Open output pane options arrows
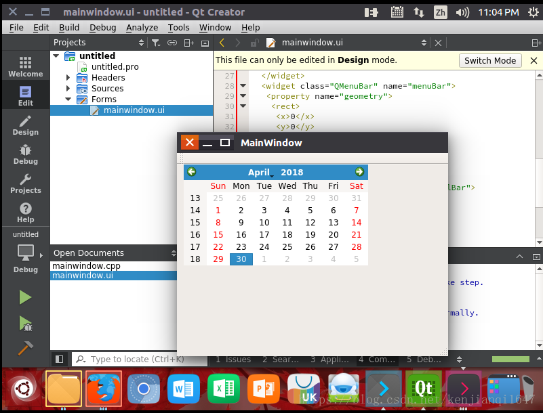Image resolution: width=543 pixels, height=413 pixels. click(x=459, y=360)
